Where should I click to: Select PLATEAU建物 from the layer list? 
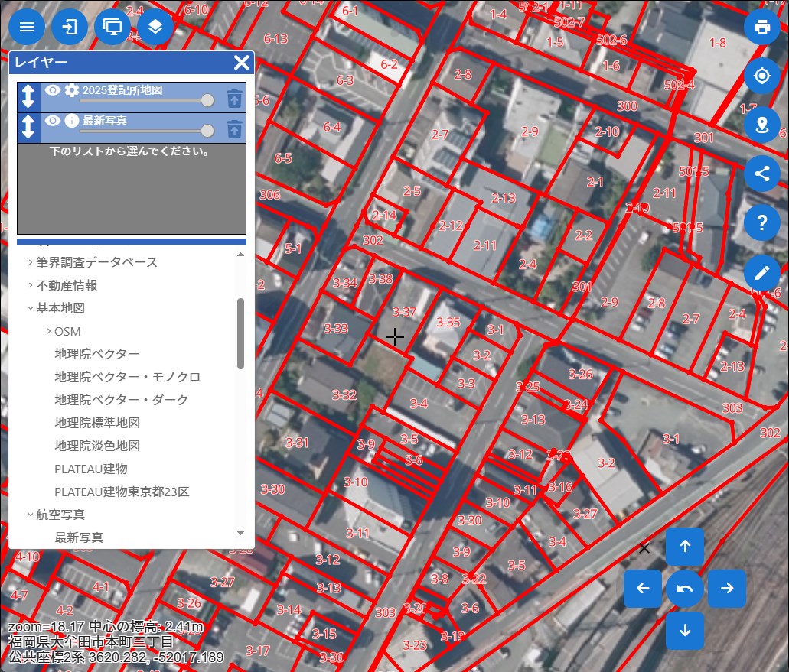[x=90, y=469]
